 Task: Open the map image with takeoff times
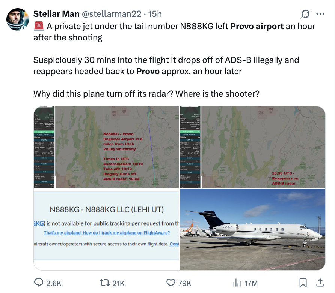pos(106,147)
